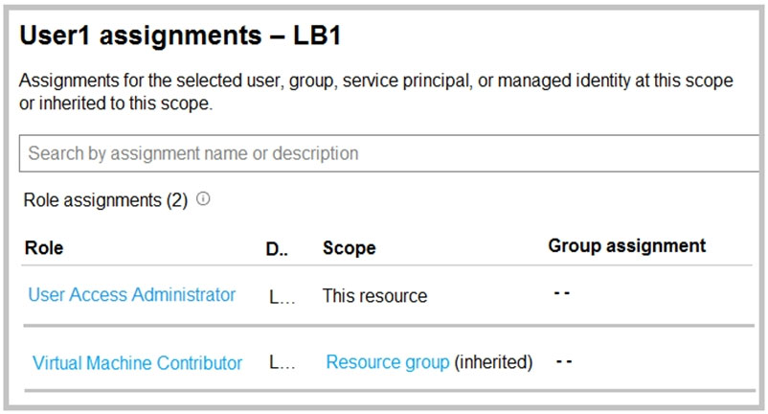
Task: Click the 'Role assignments (2)' label
Action: (105, 200)
